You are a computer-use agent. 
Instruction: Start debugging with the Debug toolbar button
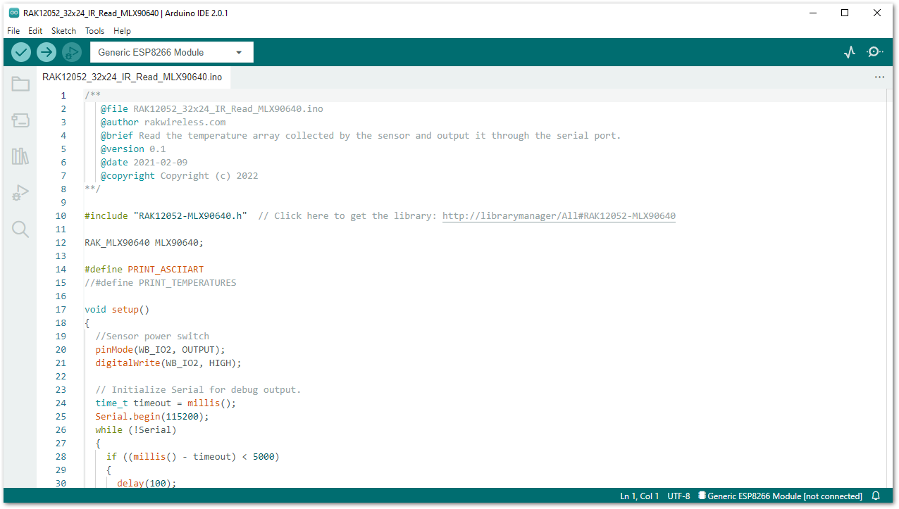(72, 52)
